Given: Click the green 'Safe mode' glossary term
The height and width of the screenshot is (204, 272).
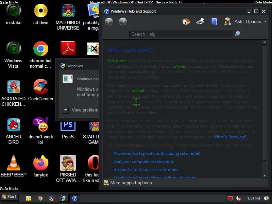Looking at the screenshot, I should pyautogui.click(x=117, y=61).
